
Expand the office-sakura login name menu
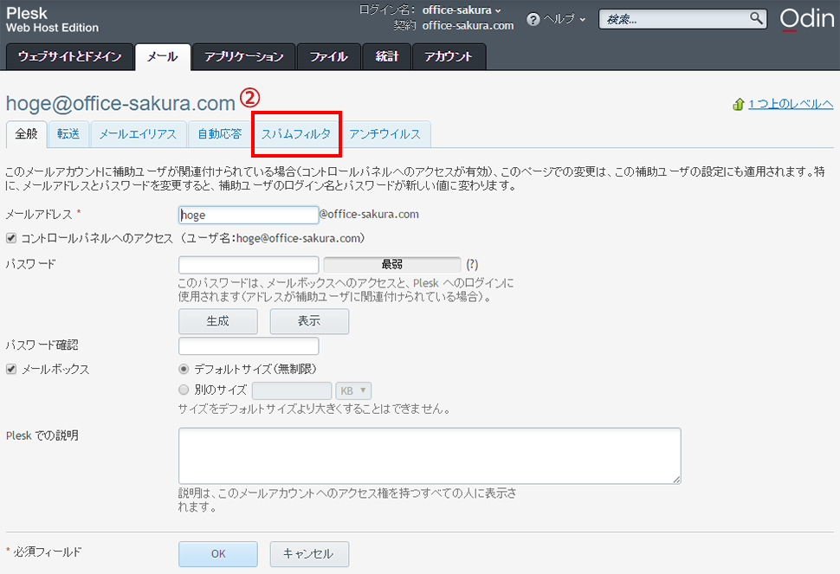[462, 10]
